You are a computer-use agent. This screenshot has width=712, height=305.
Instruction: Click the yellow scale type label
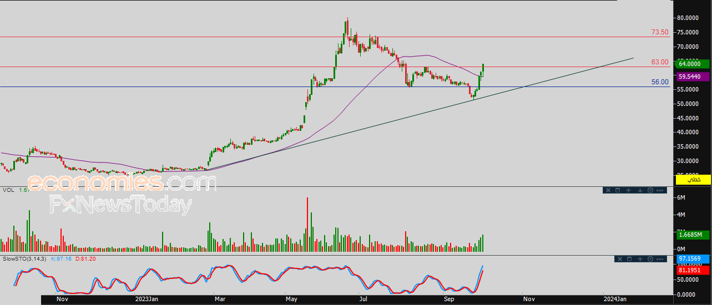(x=692, y=180)
